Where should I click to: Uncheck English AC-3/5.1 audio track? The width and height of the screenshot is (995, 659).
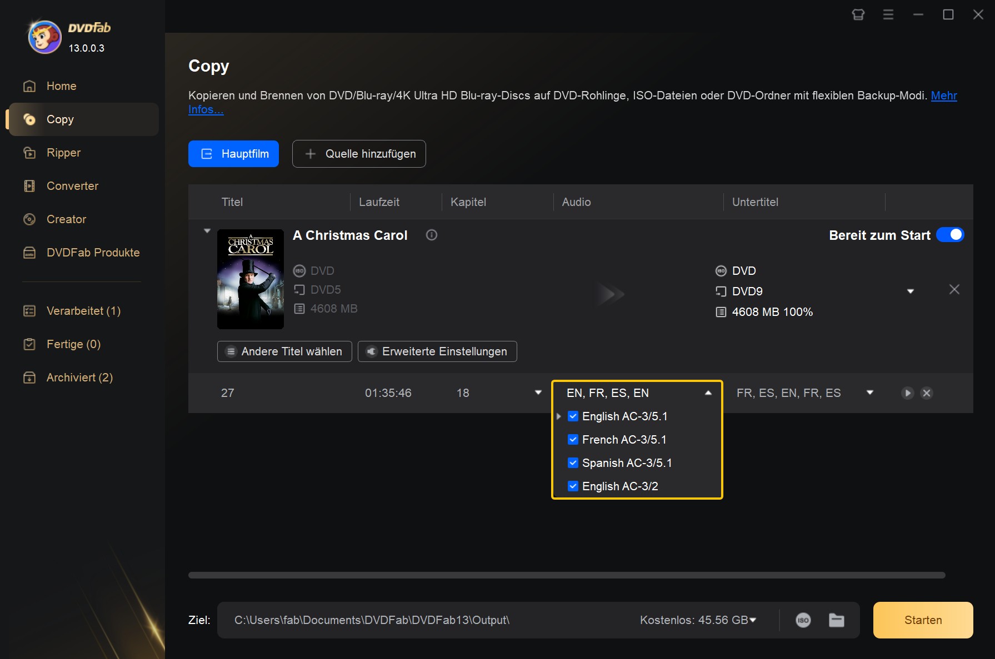[x=573, y=416]
